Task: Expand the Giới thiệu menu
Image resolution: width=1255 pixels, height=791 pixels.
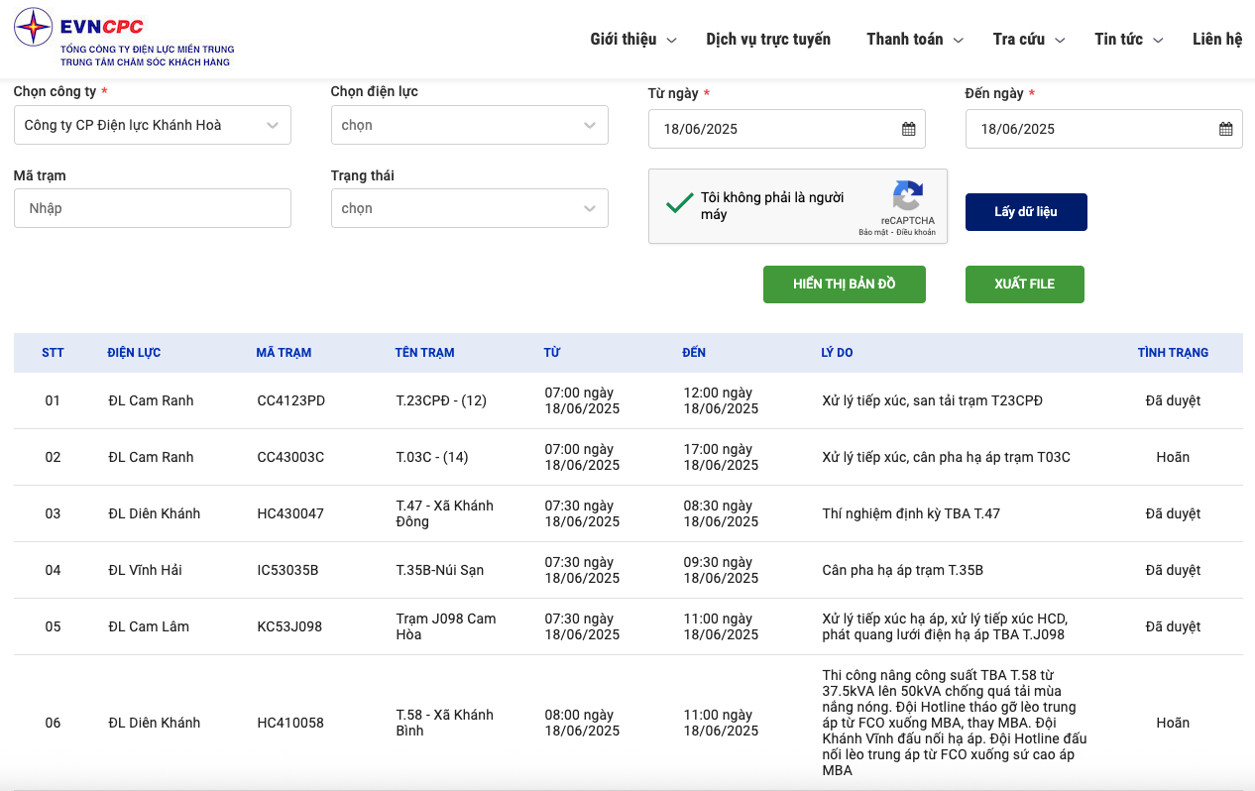Action: tap(632, 40)
